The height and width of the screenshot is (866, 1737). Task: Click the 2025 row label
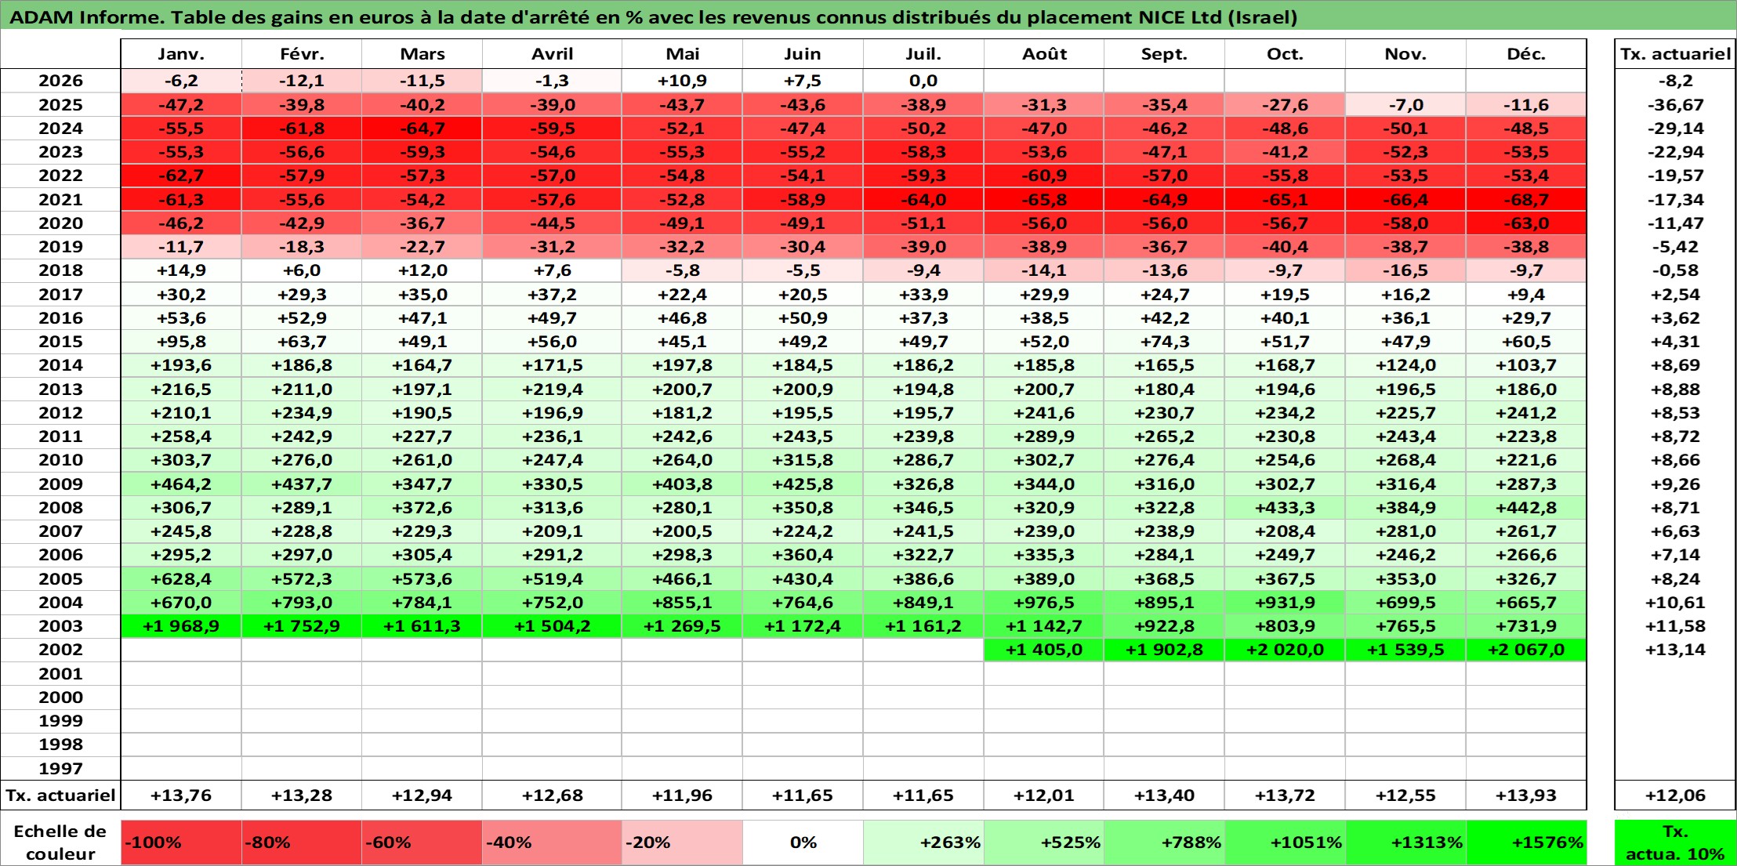click(60, 105)
